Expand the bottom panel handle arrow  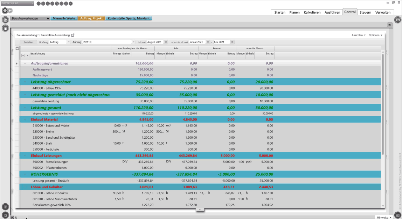coord(200,210)
